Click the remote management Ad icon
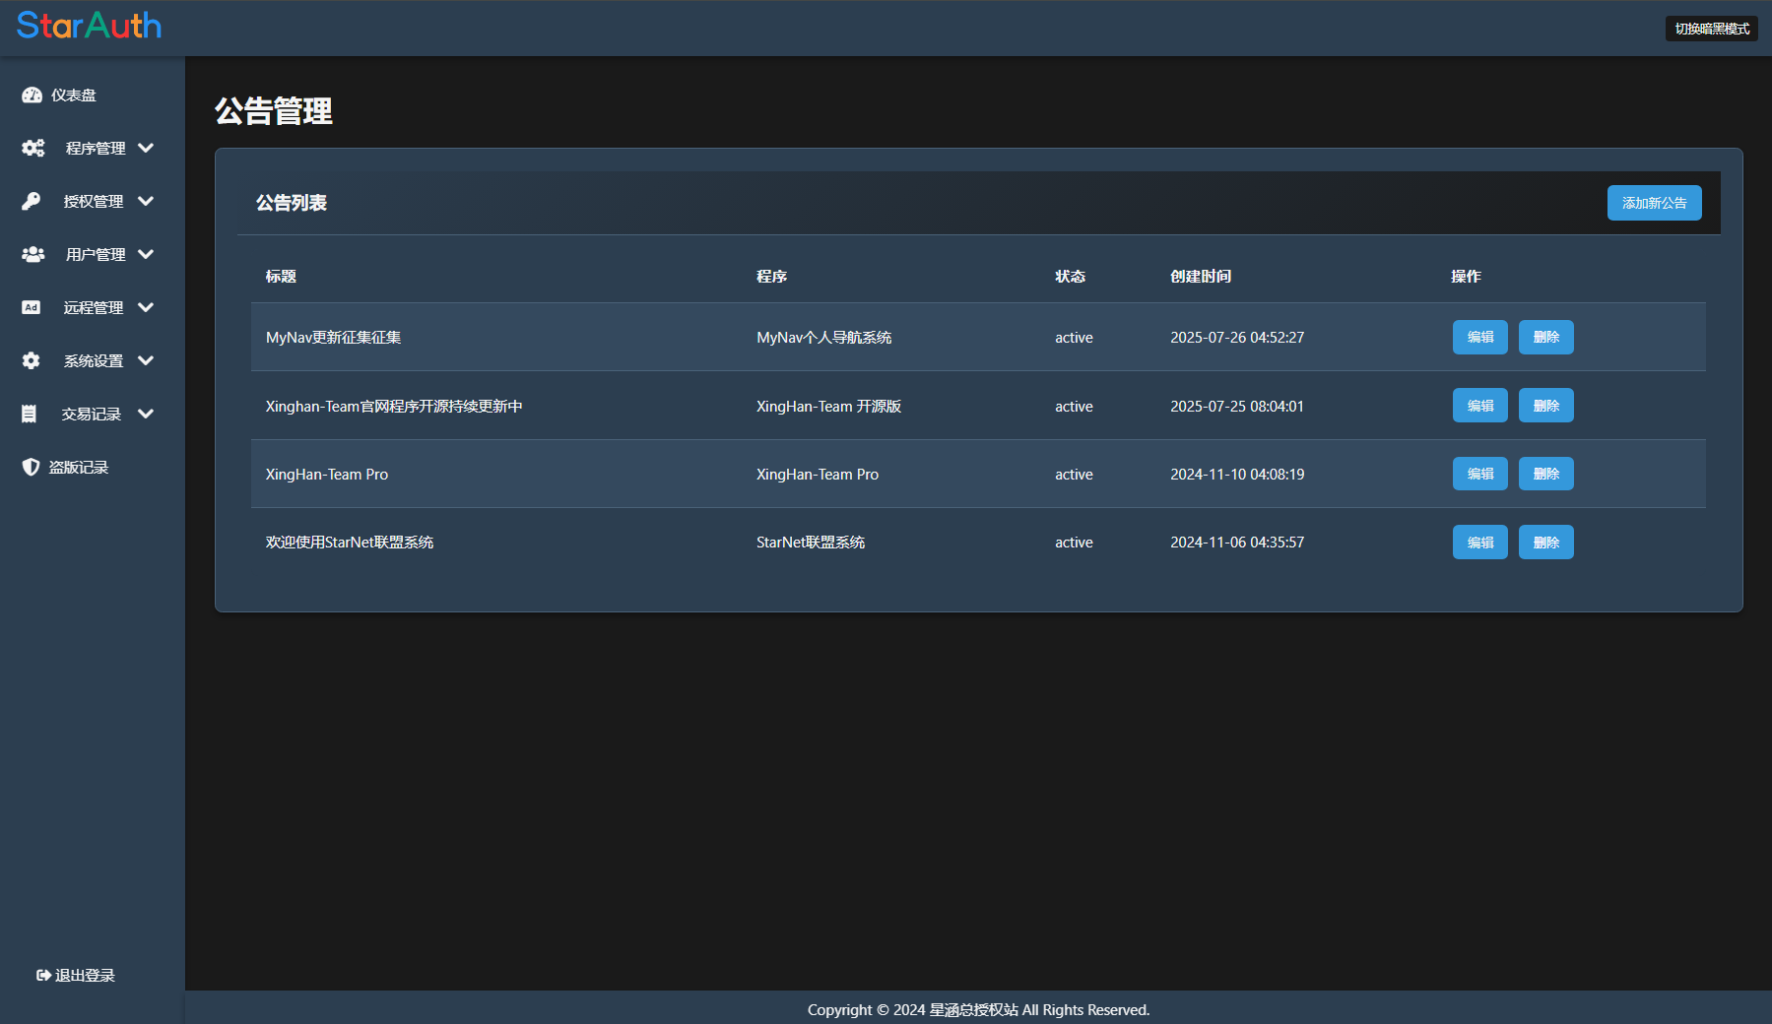 click(32, 308)
